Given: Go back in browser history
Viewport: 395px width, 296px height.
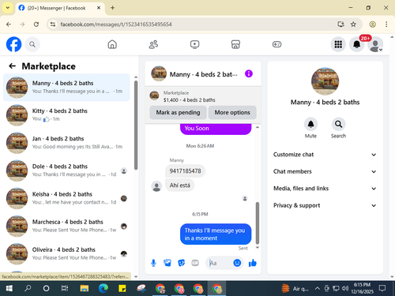Looking at the screenshot, I should 9,24.
